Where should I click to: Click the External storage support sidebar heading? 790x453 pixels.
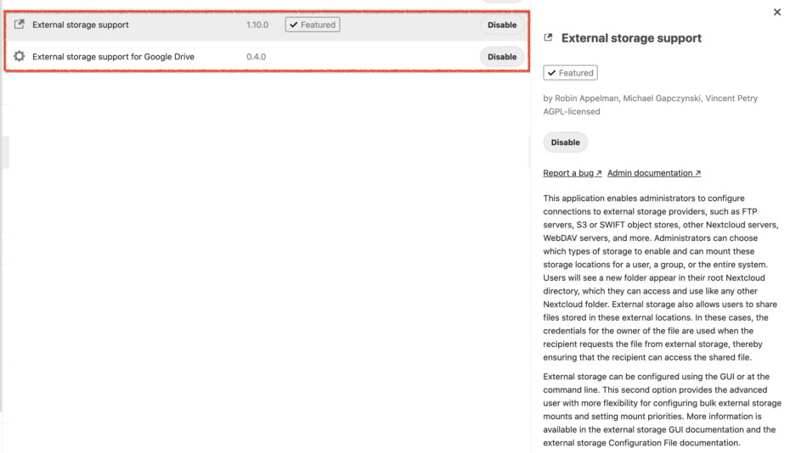631,38
